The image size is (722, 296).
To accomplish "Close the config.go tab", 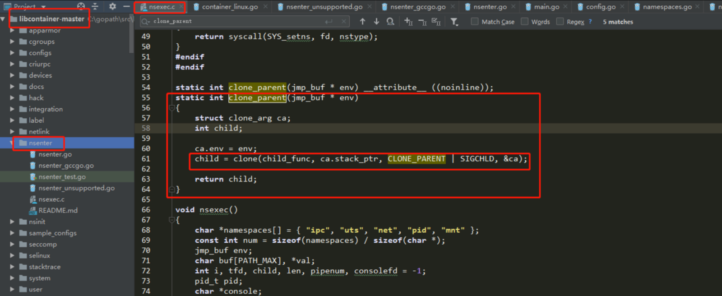I will 622,7.
